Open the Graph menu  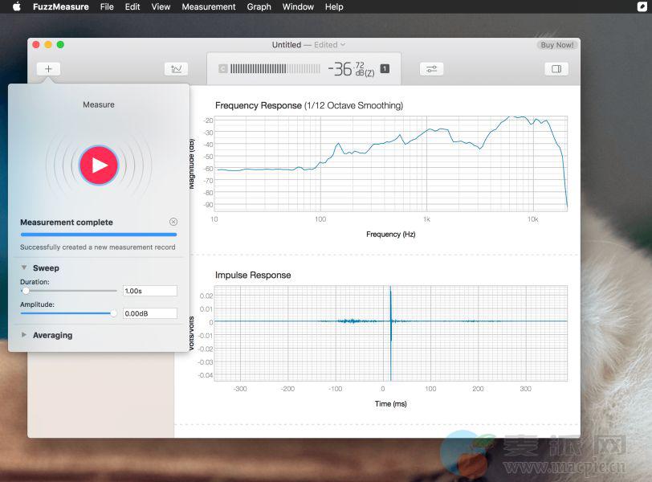pyautogui.click(x=259, y=6)
